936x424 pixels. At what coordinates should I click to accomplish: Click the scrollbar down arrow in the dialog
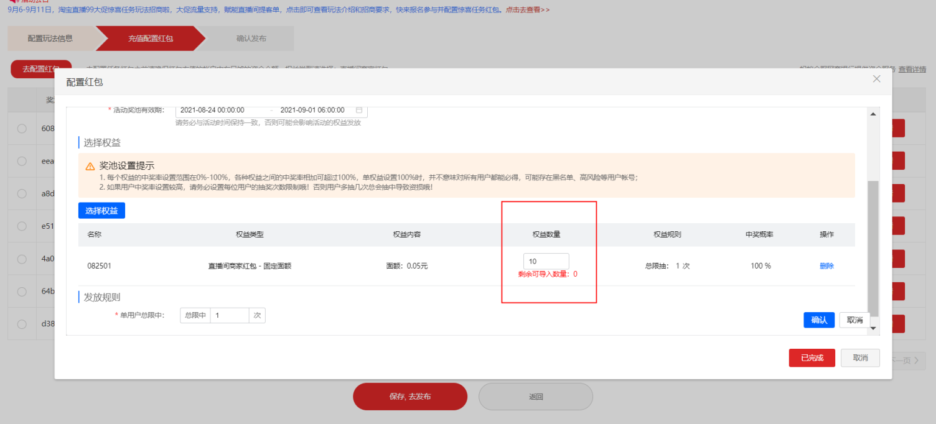coord(873,328)
